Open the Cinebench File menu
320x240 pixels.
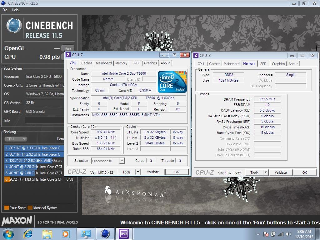[x=5, y=10]
